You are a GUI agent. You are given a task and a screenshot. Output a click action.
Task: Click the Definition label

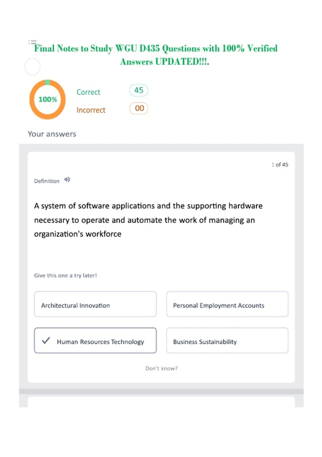coord(47,181)
